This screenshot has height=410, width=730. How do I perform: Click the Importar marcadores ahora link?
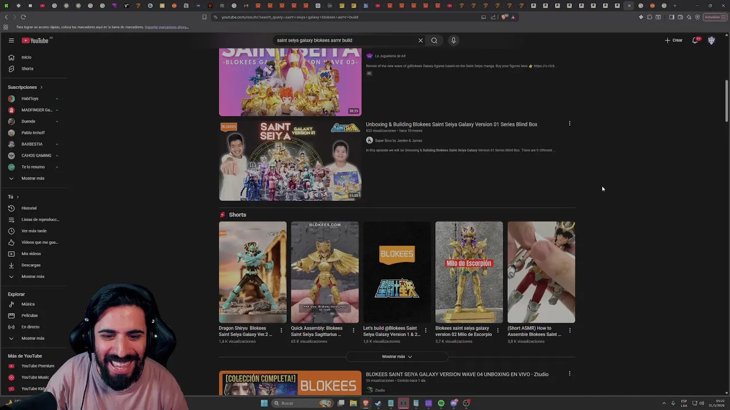[x=167, y=27]
